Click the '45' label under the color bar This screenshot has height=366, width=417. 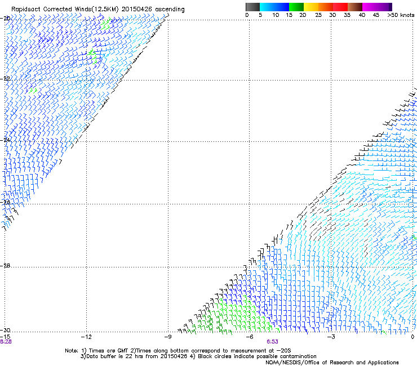click(x=376, y=15)
